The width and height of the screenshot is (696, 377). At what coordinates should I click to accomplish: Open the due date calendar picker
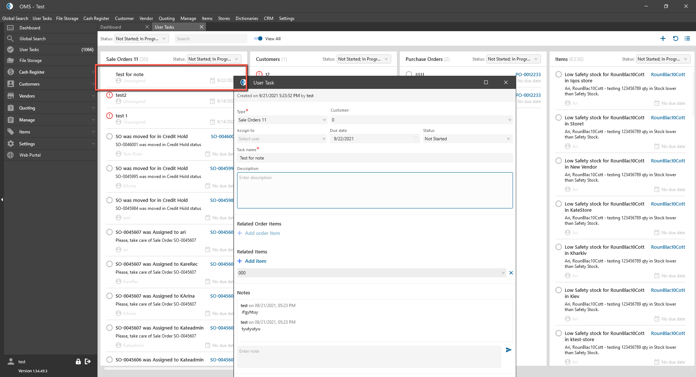point(416,139)
